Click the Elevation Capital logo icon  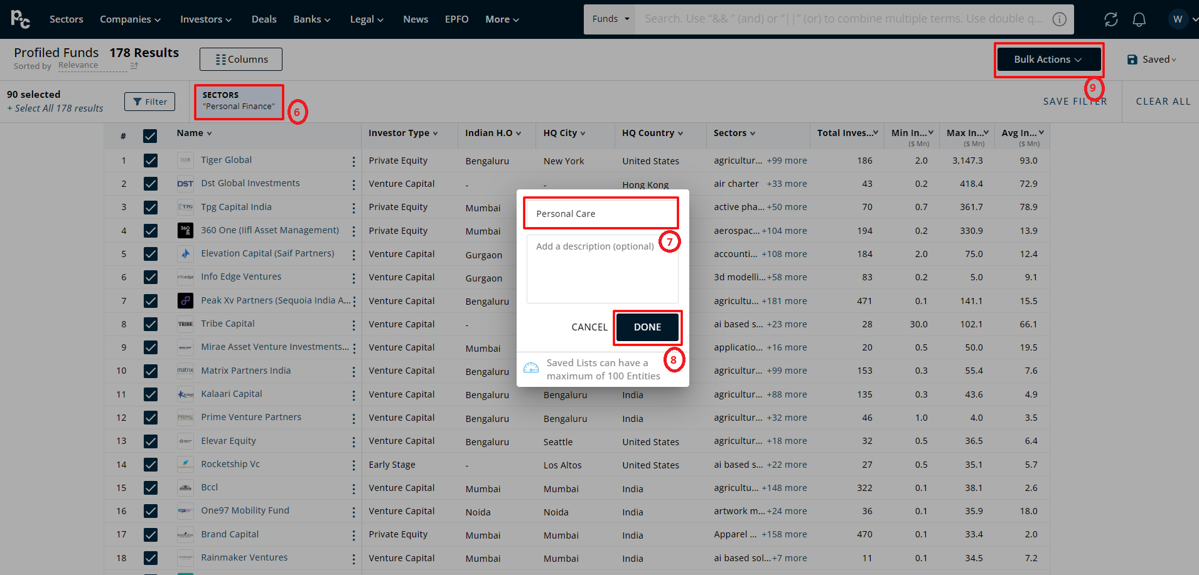tap(185, 254)
